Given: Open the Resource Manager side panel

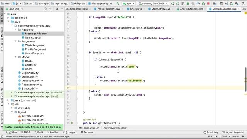Looking at the screenshot, I should [2, 39].
